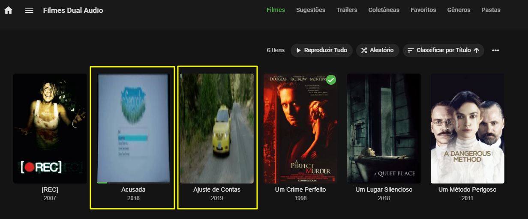Open the Coletâneas tab

pos(384,10)
